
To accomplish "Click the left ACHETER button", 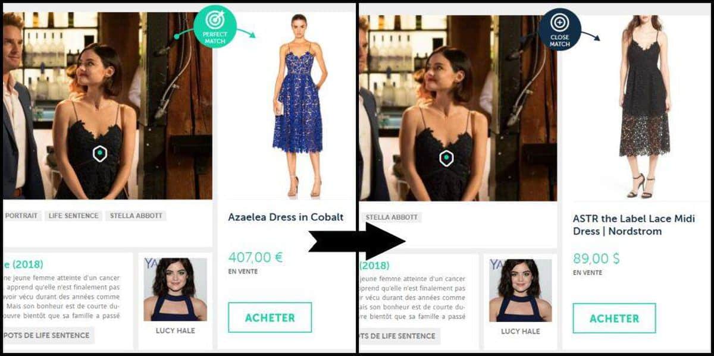I will pyautogui.click(x=270, y=317).
